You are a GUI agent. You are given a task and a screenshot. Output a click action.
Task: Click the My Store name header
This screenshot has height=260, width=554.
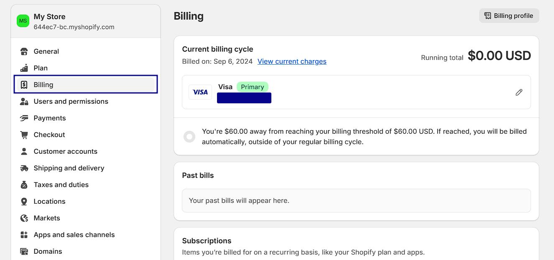pos(49,17)
